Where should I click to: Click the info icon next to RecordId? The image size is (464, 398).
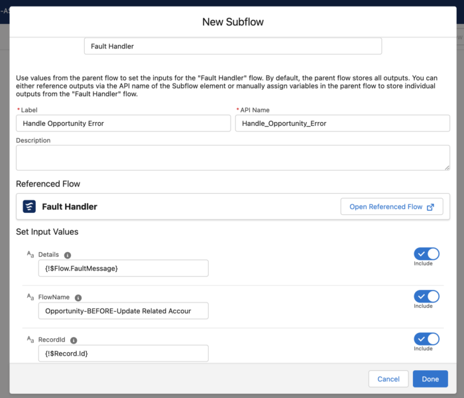[x=74, y=340]
